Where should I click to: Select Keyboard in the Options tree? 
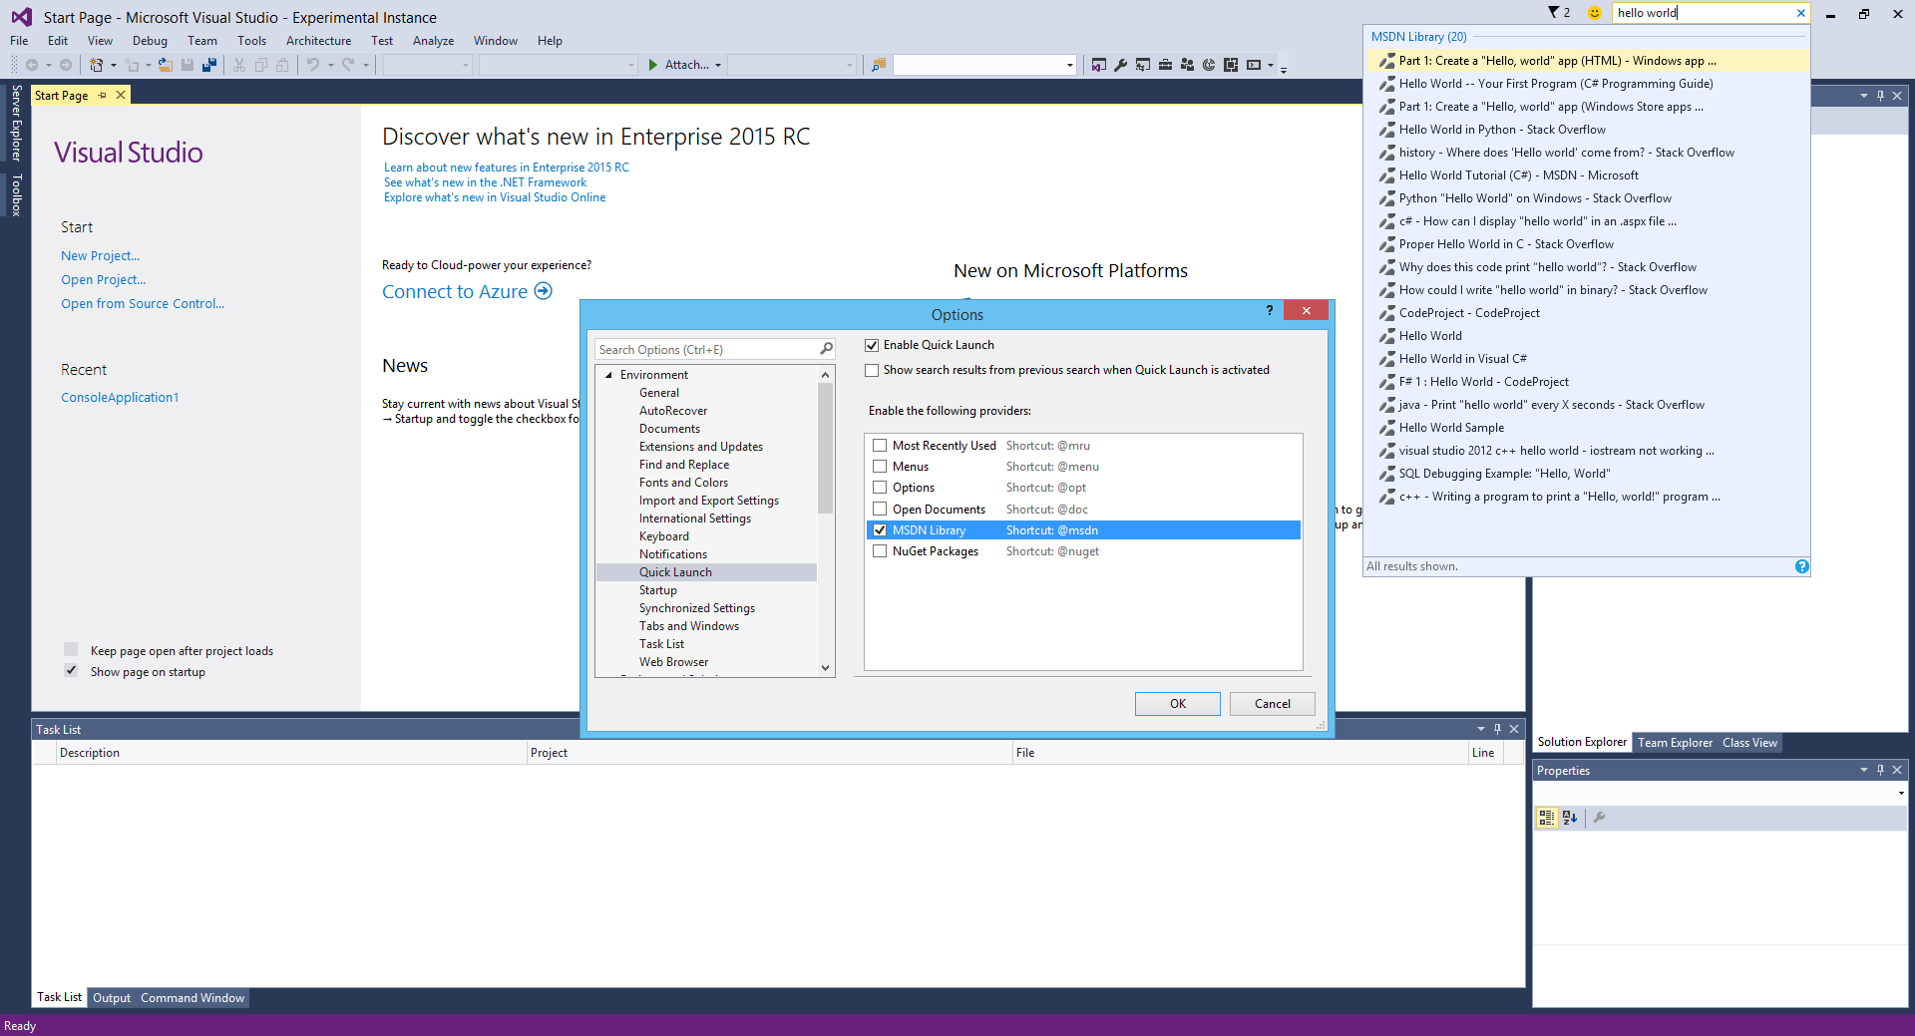pyautogui.click(x=664, y=536)
